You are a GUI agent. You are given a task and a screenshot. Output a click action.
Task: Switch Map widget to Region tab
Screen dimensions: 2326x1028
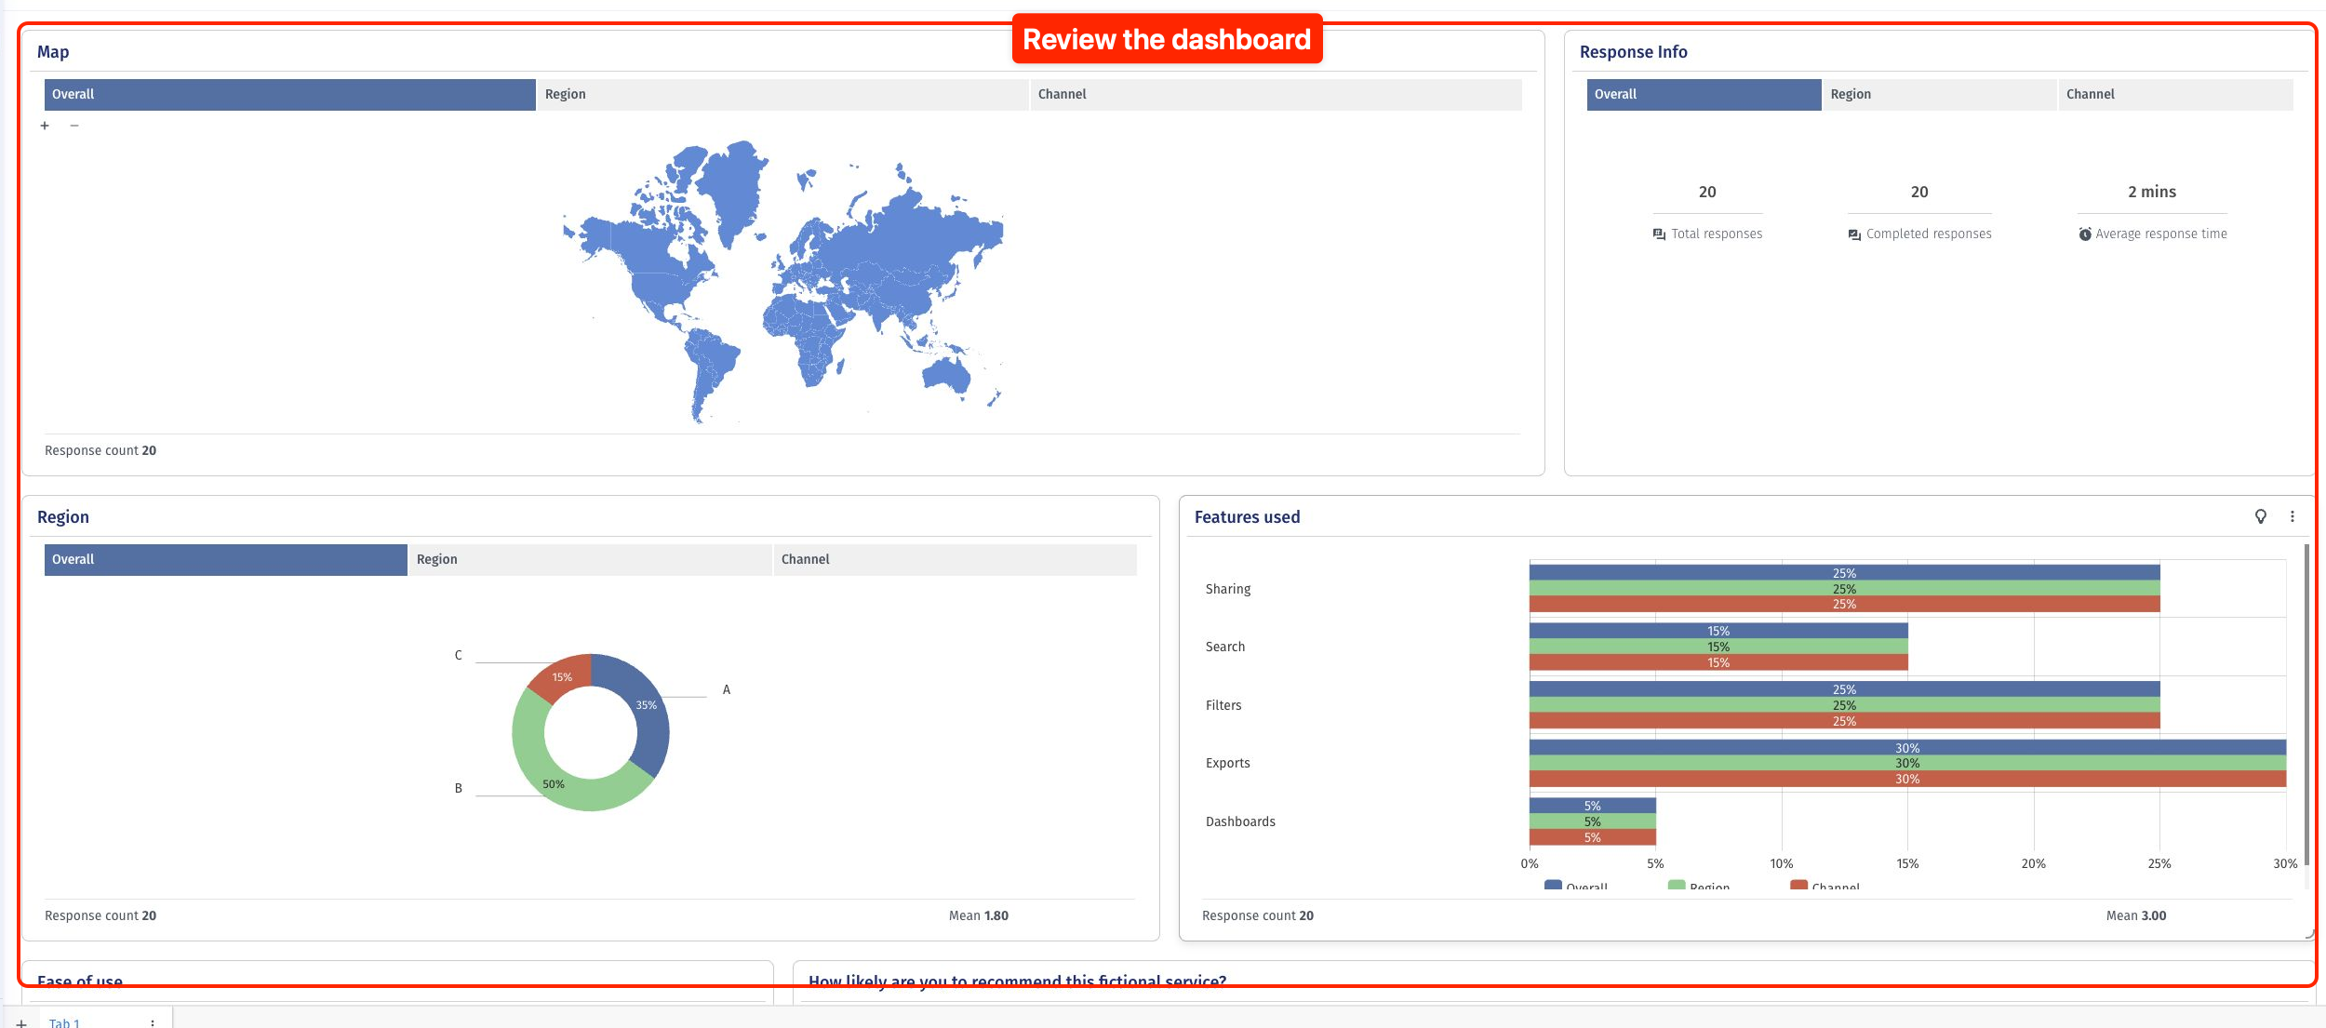(x=782, y=94)
